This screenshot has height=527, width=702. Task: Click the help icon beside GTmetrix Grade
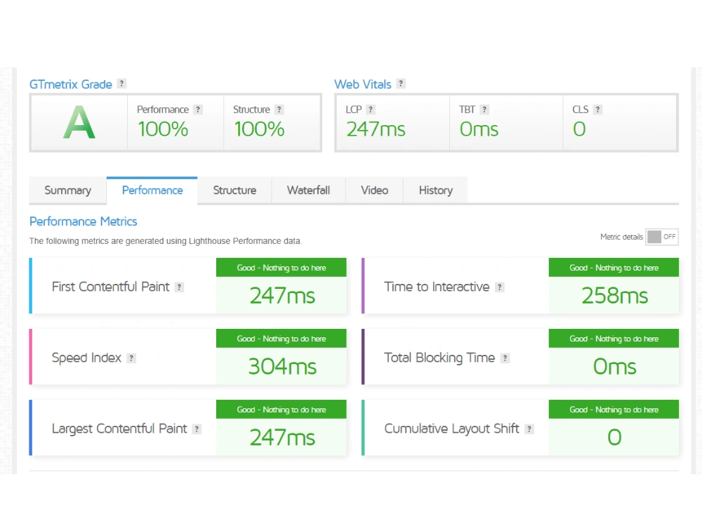point(121,84)
